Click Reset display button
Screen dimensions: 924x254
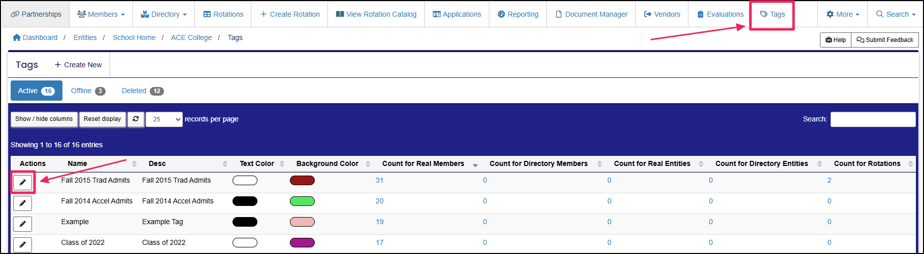(x=103, y=119)
